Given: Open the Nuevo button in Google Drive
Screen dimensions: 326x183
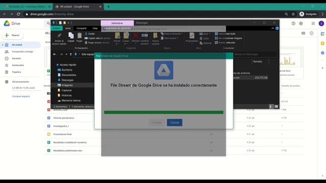Looking at the screenshot, I should coord(13,35).
